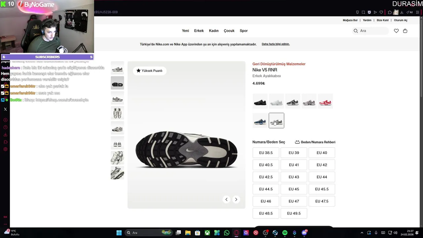This screenshot has height=238, width=423.
Task: Open the favorites heart icon on Nike header
Action: click(396, 31)
